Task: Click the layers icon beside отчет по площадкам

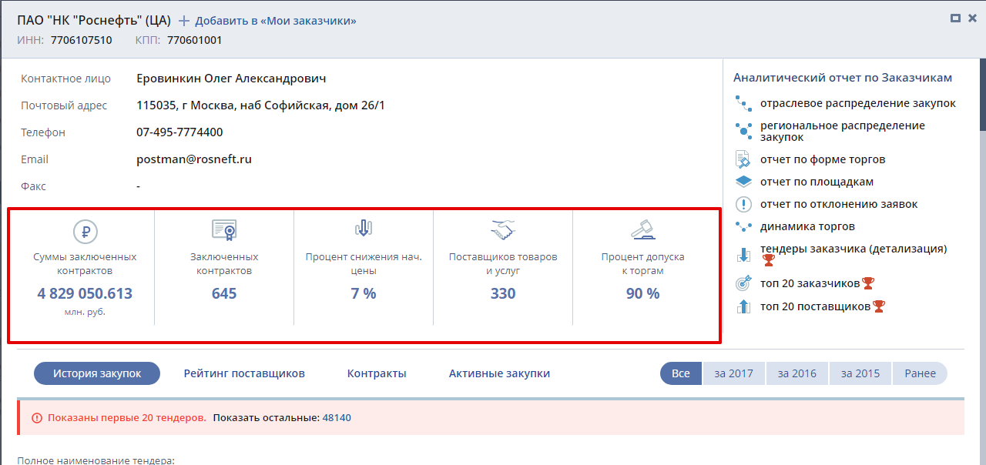Action: click(743, 182)
